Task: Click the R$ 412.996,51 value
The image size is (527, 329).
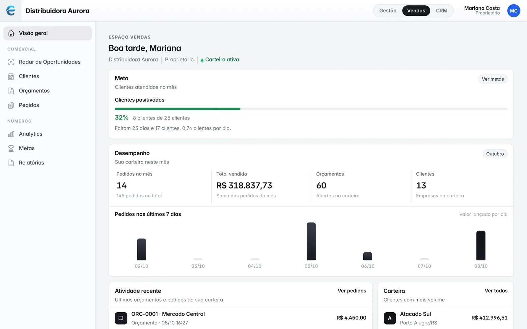Action: pos(489,318)
